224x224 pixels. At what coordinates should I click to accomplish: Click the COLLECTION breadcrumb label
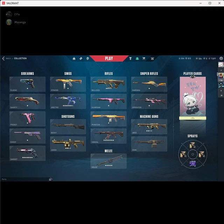click(20, 58)
